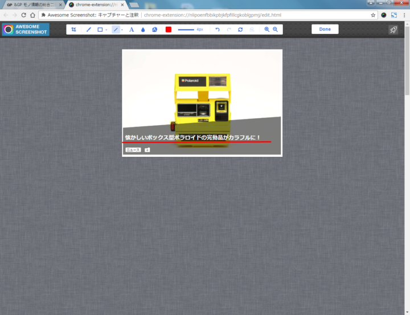Close the chrome-extension tab
410x315 pixels.
(122, 5)
